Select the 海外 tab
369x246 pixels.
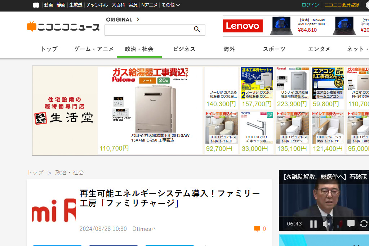[x=229, y=49]
